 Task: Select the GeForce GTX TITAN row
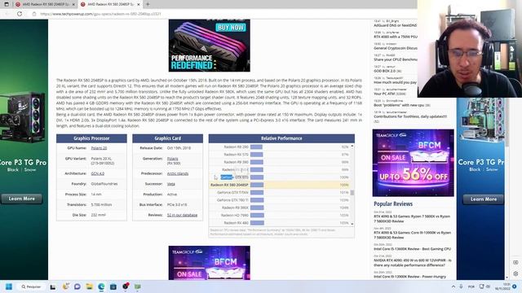279,192
